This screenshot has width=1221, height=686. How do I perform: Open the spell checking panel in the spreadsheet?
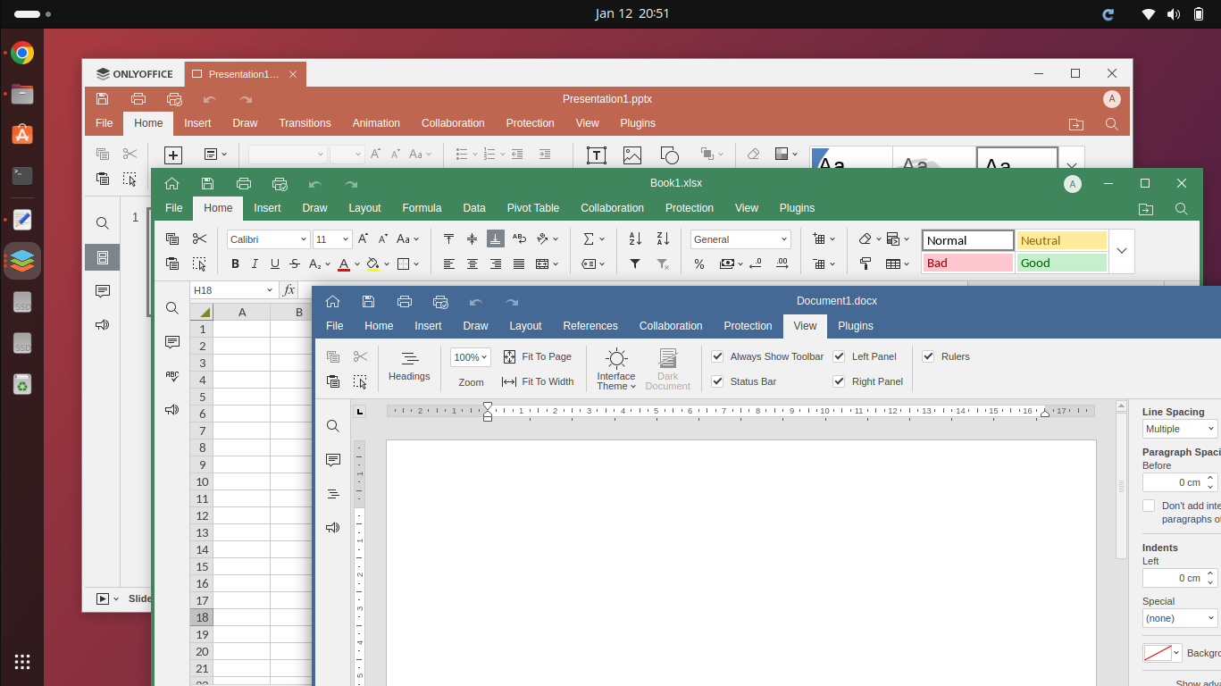(172, 376)
